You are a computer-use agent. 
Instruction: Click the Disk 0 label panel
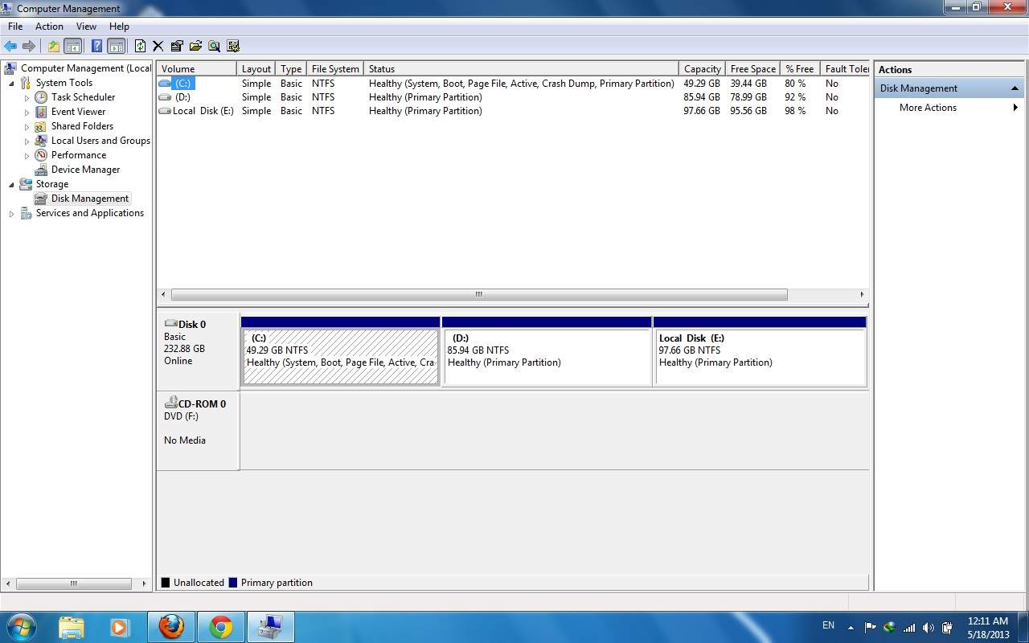point(198,351)
